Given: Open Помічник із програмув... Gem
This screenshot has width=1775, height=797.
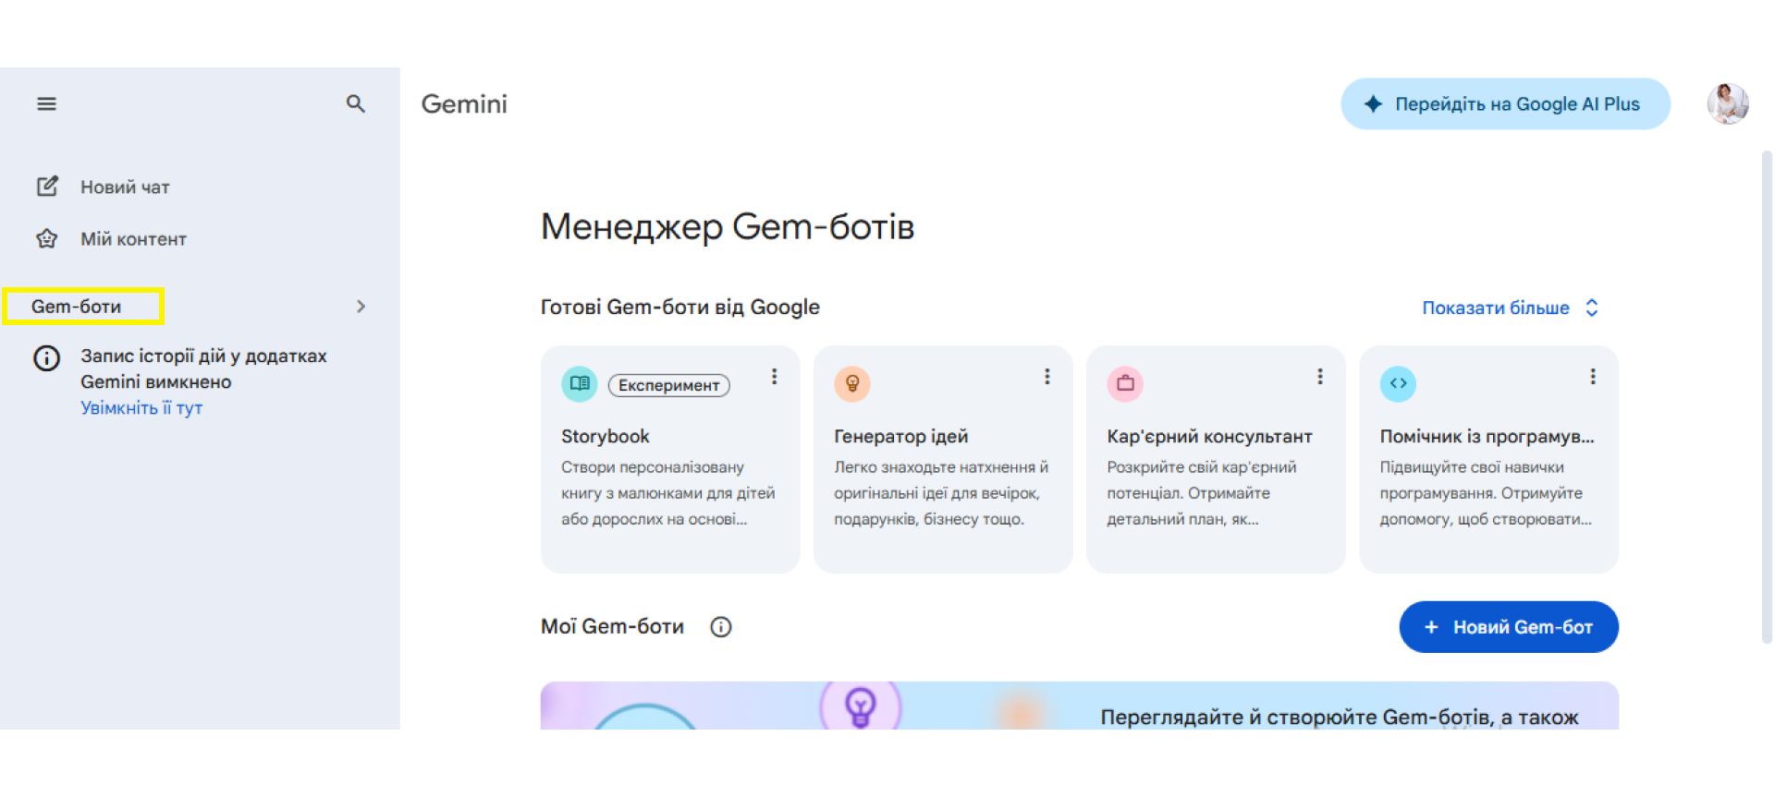Looking at the screenshot, I should pos(1487,436).
